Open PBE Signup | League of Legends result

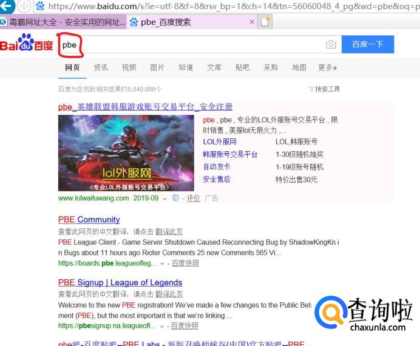coord(120,282)
